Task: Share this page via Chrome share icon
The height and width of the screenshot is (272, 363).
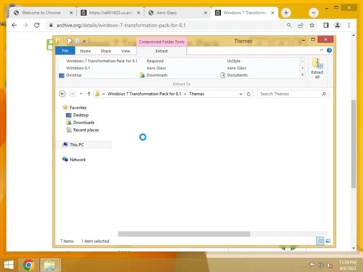Action: tap(301, 25)
